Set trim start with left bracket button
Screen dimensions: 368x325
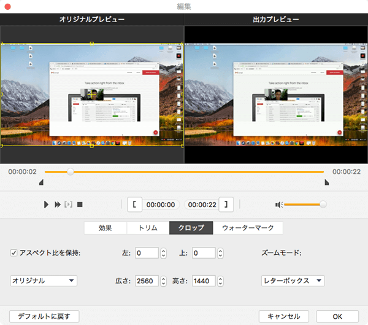pyautogui.click(x=135, y=205)
